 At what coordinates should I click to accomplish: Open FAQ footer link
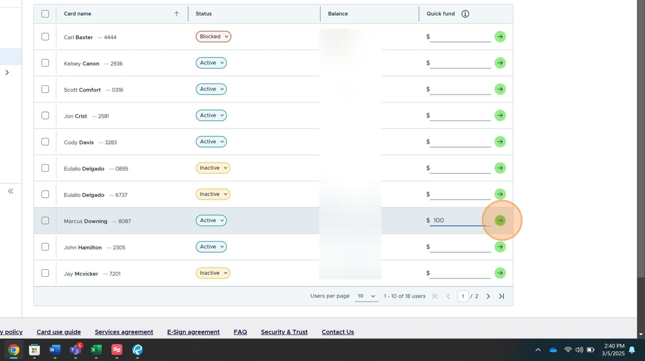click(240, 332)
